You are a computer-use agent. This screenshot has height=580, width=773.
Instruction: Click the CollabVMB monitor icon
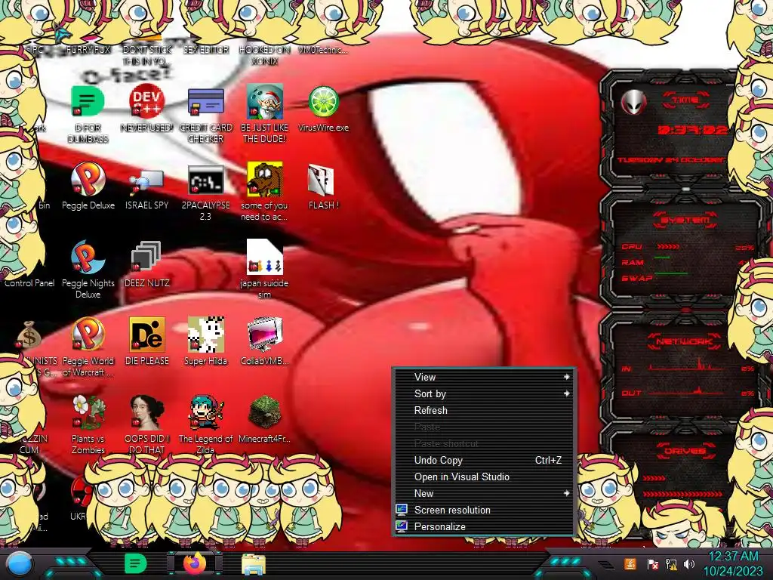265,335
